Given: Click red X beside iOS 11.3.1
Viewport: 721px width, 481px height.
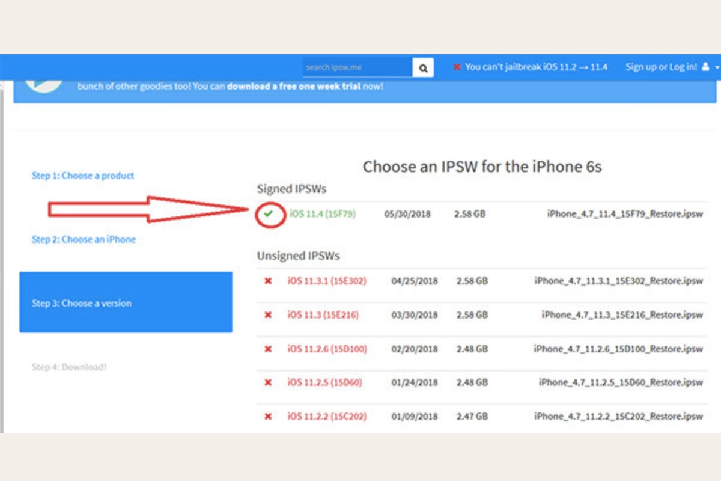Looking at the screenshot, I should click(268, 281).
